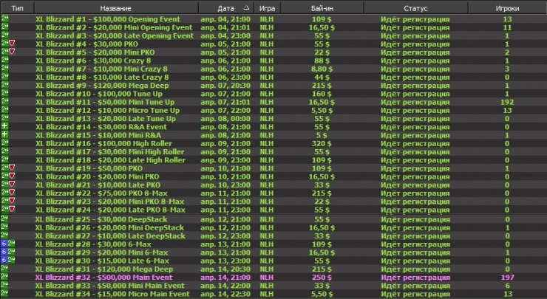Click the date апр. 14, 22:30 of Micro Main Event
This screenshot has width=547, height=299.
(x=225, y=294)
